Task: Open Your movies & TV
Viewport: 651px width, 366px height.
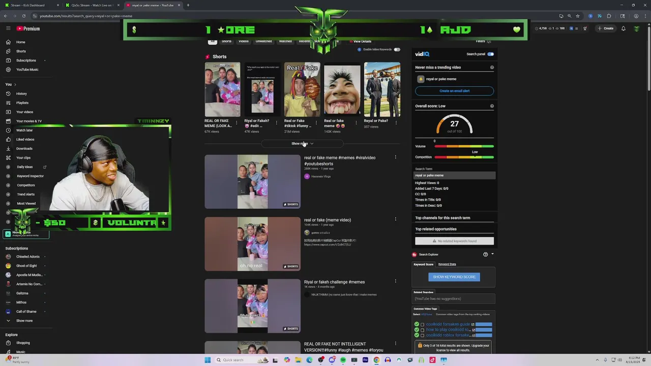Action: 29,121
